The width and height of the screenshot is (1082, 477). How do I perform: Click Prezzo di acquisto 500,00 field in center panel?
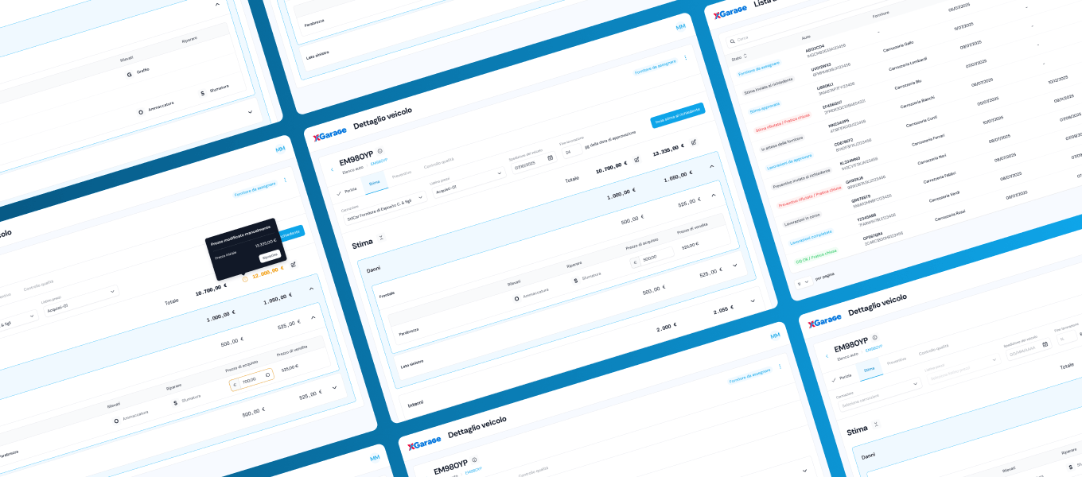pos(651,259)
